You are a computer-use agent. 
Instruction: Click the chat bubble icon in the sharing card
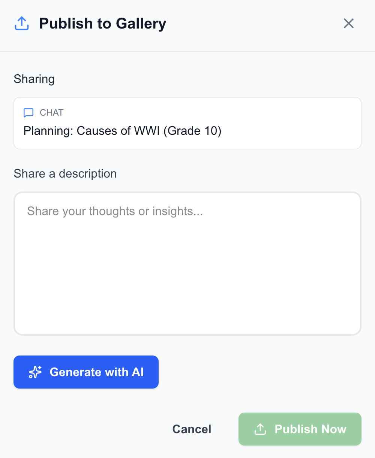[x=28, y=113]
